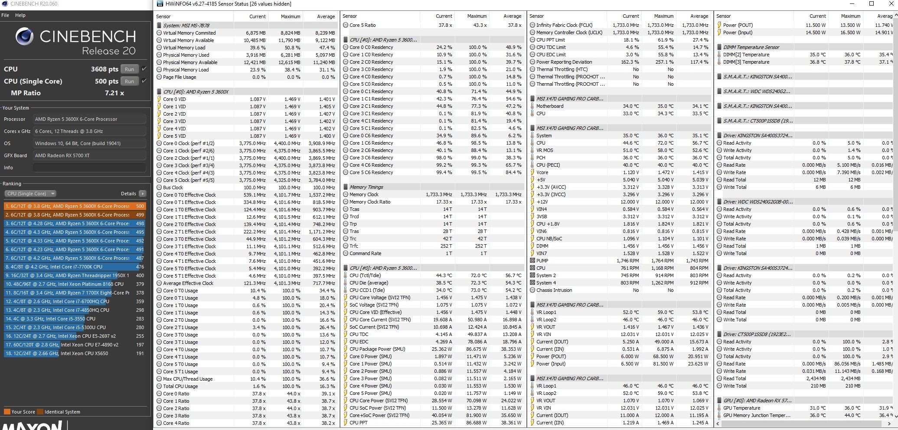Run the CPU (Single Core) benchmark
This screenshot has width=898, height=430.
129,81
